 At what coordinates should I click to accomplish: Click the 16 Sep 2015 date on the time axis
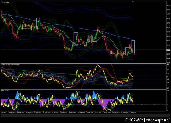point(90,112)
